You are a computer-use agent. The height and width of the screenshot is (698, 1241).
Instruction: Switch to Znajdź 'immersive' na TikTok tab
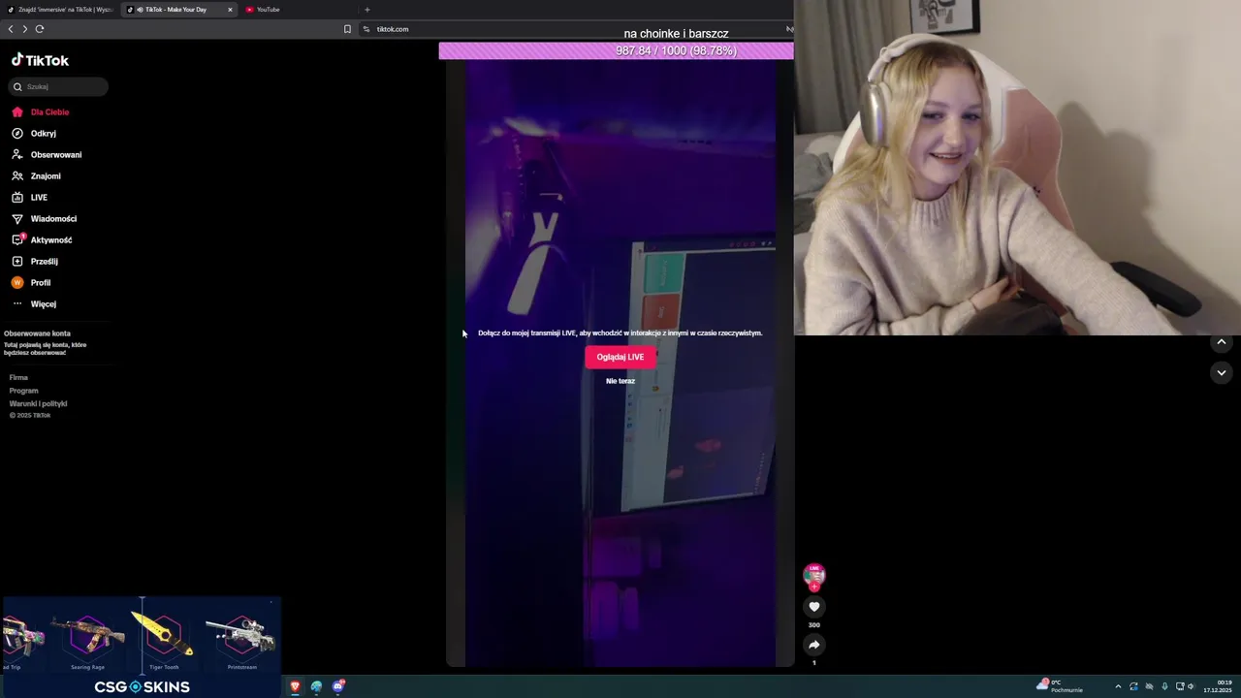[59, 10]
